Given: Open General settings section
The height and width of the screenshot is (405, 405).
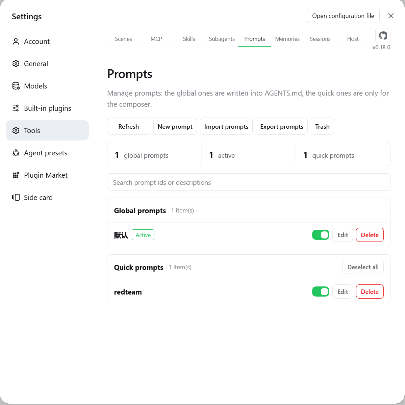Looking at the screenshot, I should tap(47, 64).
